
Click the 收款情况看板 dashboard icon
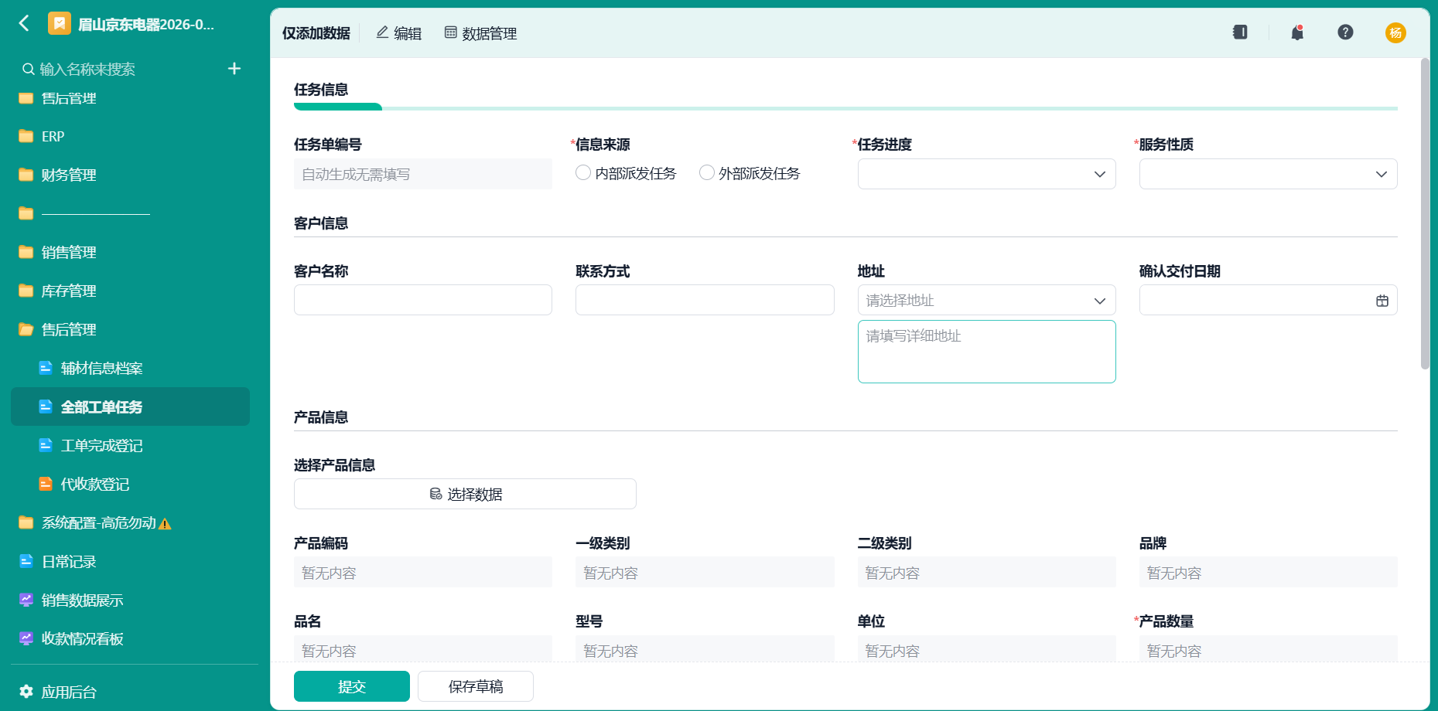pyautogui.click(x=26, y=638)
